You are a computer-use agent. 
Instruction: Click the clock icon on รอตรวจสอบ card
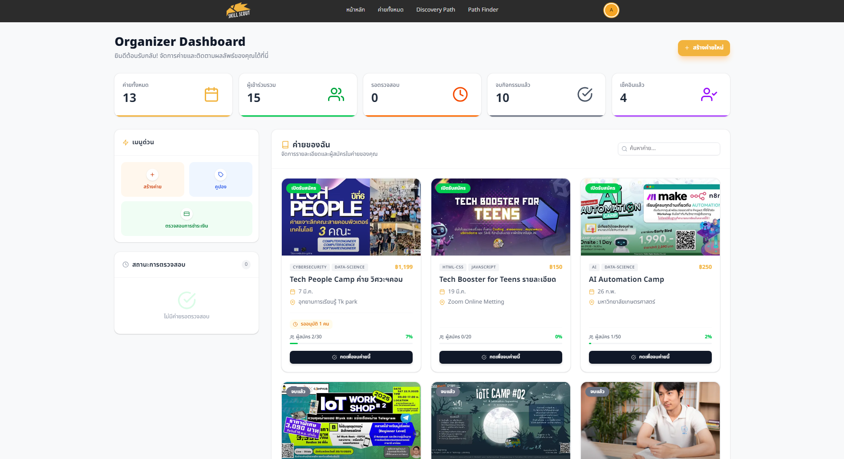460,94
